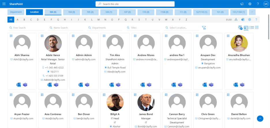The width and height of the screenshot is (270, 128).
Task: Open SharePoint settings gear in header
Action: (x=250, y=4)
